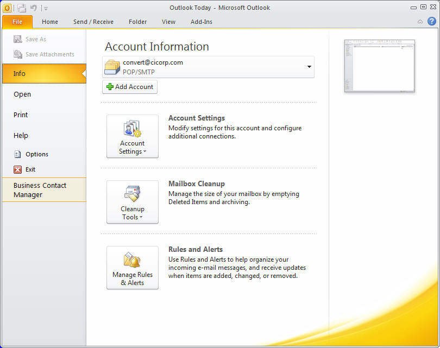Click the Mailbox Cleanup heading text
Image resolution: width=440 pixels, height=348 pixels.
(197, 184)
